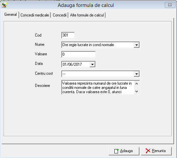This screenshot has height=158, width=177.
Task: Click the Cod input field
Action: 68,35
